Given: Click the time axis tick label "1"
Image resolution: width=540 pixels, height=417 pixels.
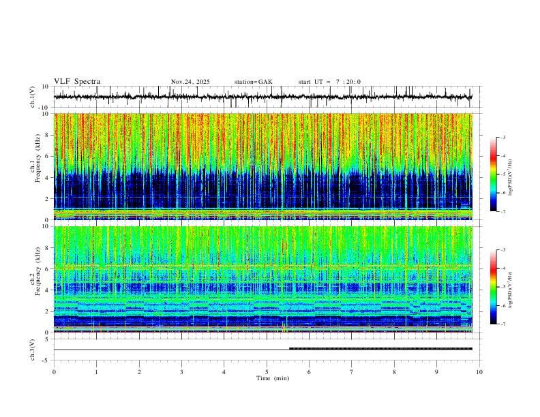Looking at the screenshot, I should point(96,372).
